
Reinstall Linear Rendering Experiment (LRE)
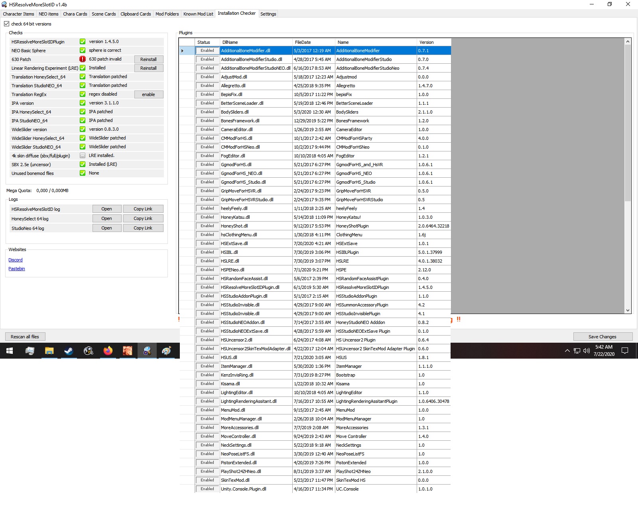pos(148,68)
